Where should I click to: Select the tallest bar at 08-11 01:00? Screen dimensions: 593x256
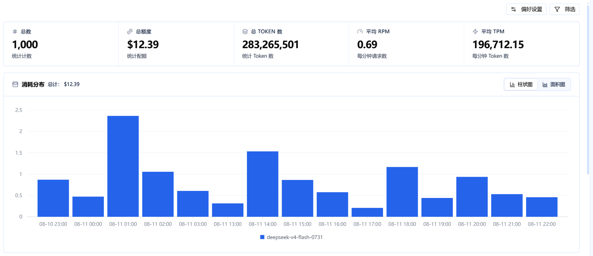[123, 166]
